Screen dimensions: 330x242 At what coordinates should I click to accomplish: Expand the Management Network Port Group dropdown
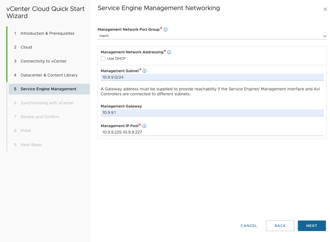tap(212, 36)
